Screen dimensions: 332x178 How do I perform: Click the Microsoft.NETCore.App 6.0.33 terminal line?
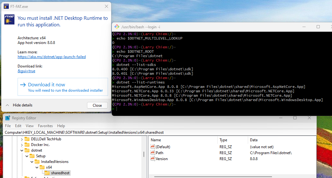pos(203,91)
